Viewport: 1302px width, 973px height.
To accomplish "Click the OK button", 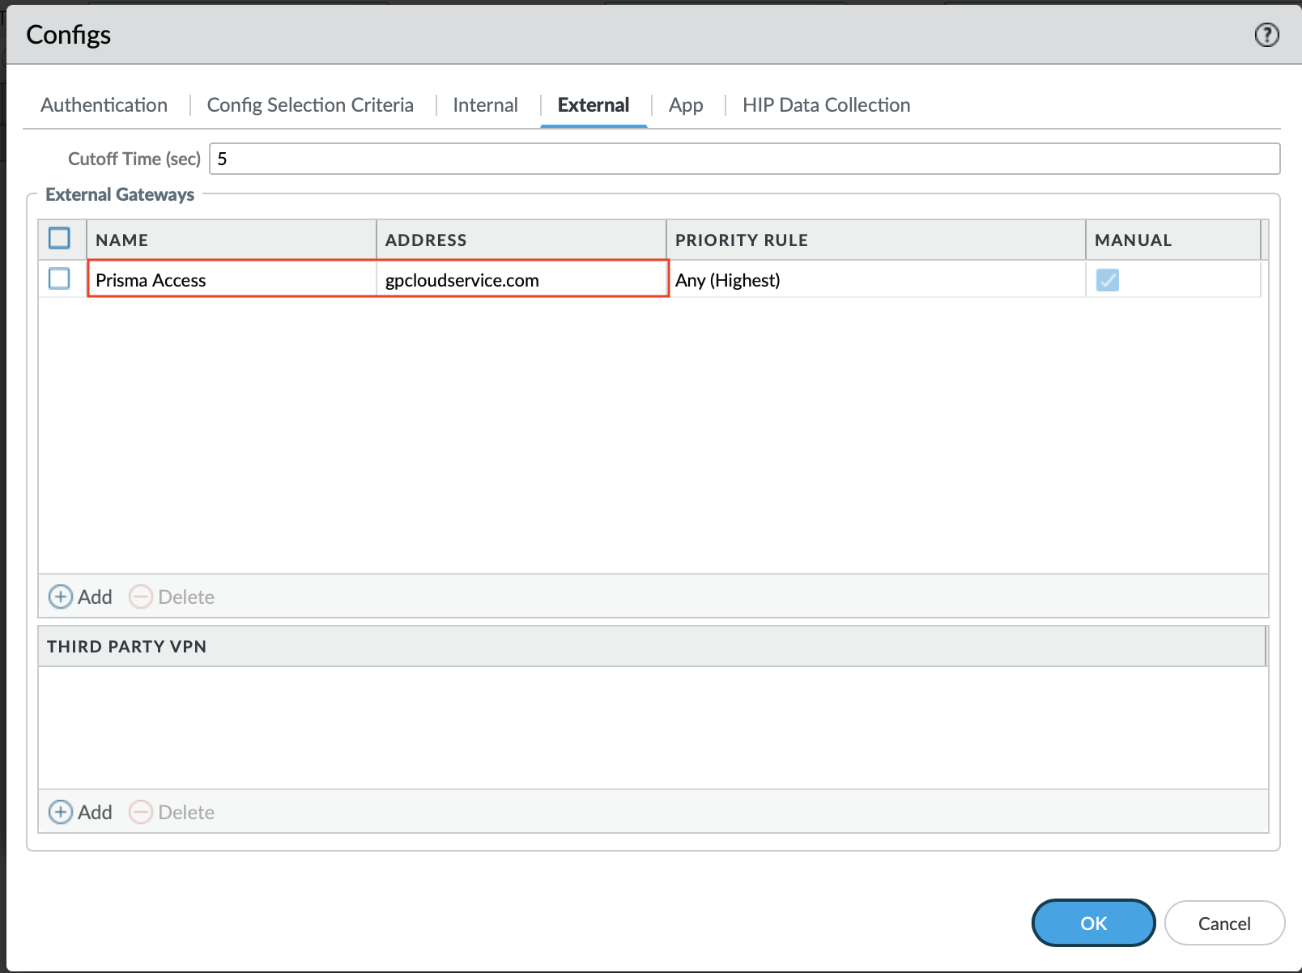I will pos(1093,923).
